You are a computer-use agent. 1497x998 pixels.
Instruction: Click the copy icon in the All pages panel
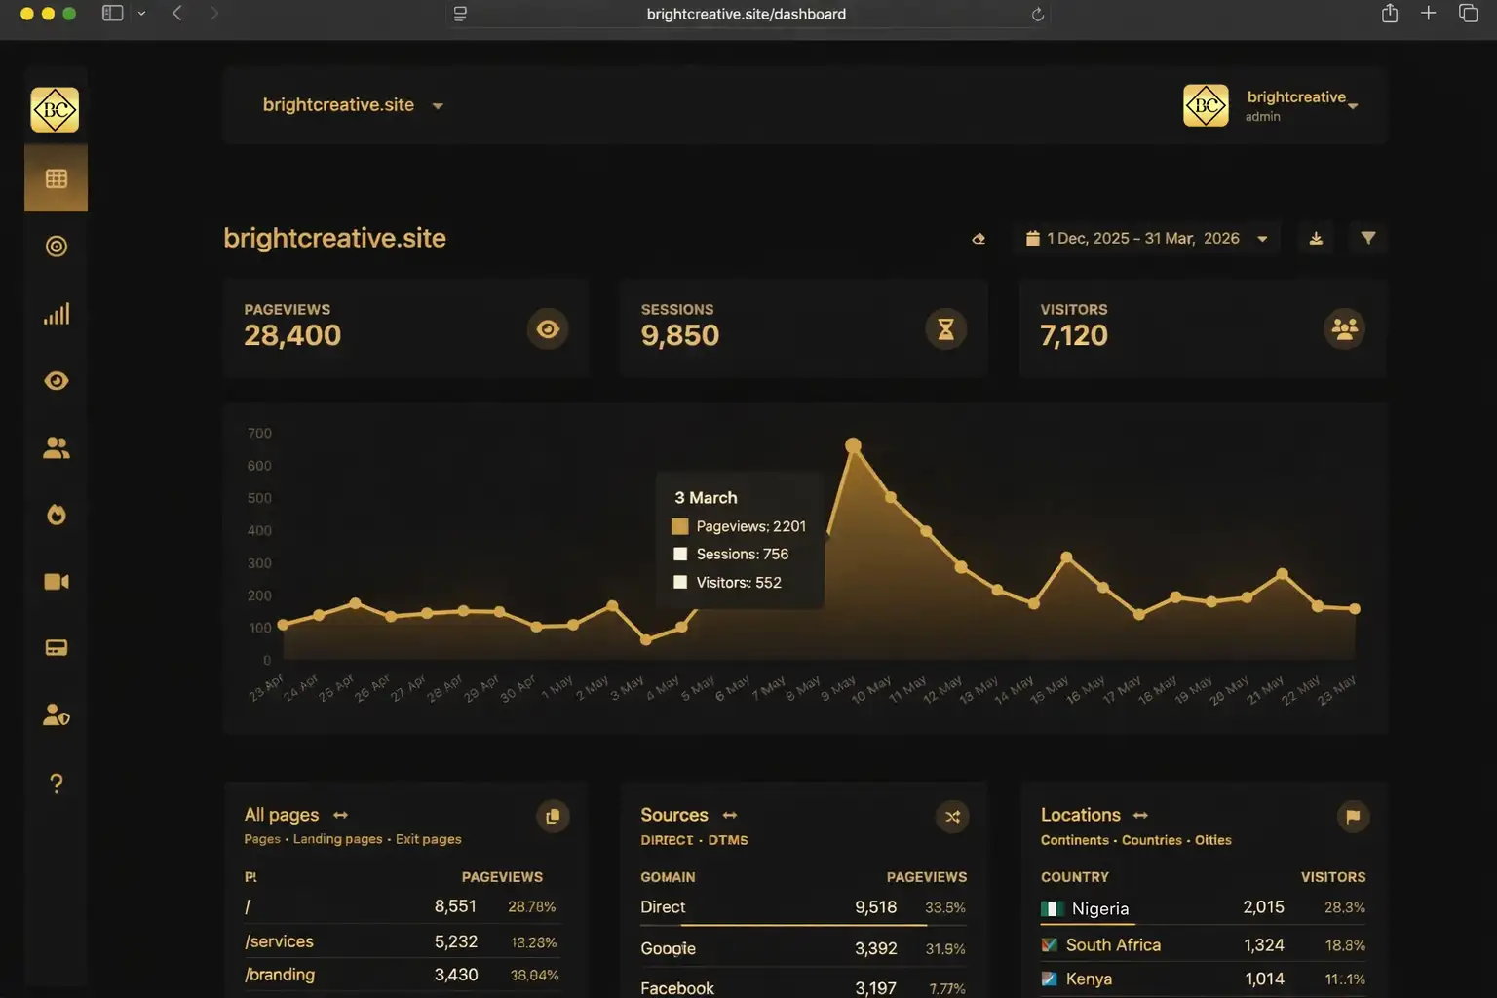click(553, 817)
